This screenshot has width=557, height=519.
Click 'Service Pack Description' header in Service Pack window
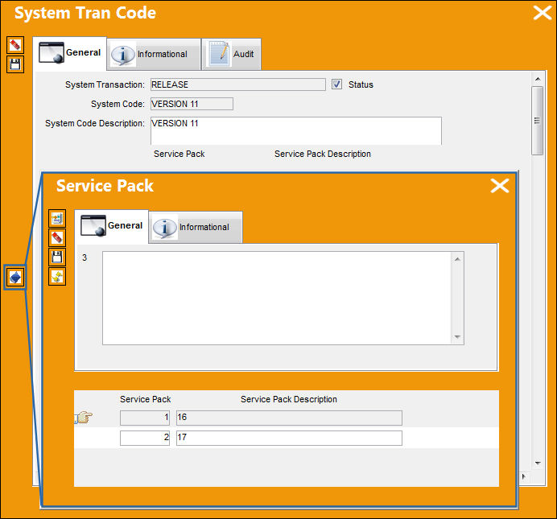289,399
